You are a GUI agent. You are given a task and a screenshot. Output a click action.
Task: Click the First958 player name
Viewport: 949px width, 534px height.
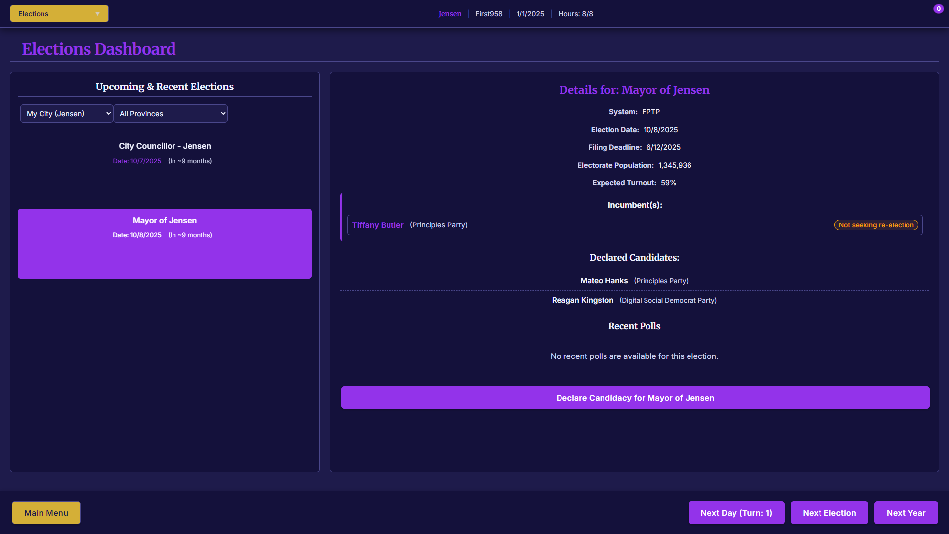point(488,14)
